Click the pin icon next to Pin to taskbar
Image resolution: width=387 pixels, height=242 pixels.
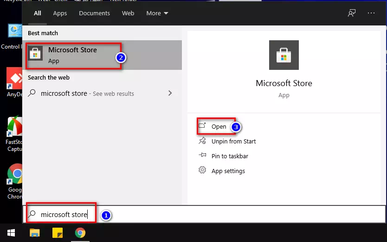coord(202,155)
